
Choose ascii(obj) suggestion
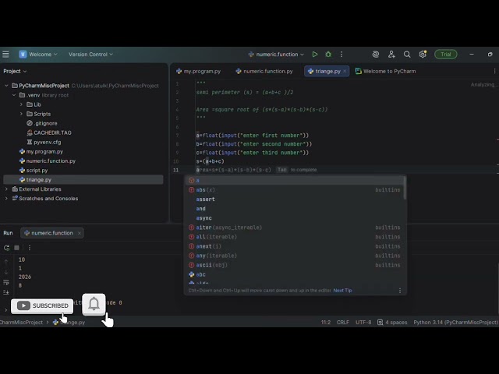click(x=295, y=265)
